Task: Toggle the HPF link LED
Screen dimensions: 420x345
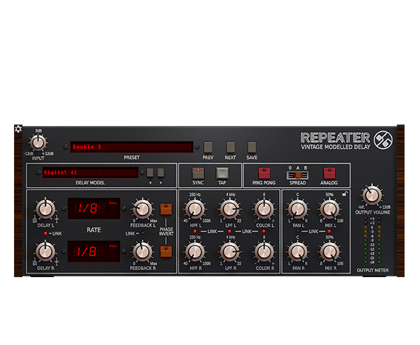Action: click(x=195, y=231)
